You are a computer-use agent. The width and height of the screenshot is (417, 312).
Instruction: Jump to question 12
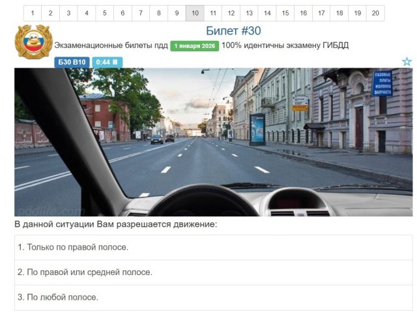(x=231, y=13)
